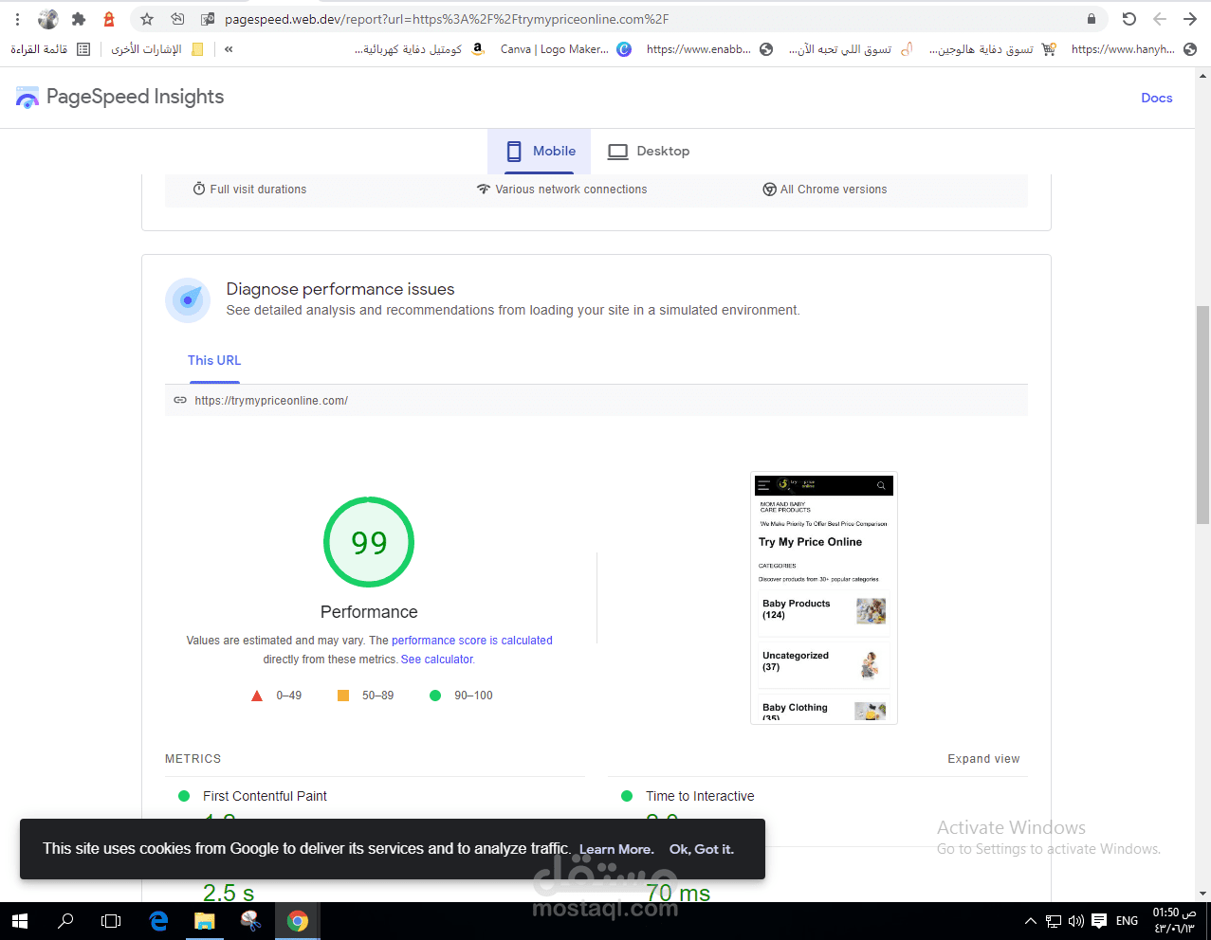The image size is (1211, 940).
Task: Open File Explorer from the taskbar
Action: pos(205,921)
